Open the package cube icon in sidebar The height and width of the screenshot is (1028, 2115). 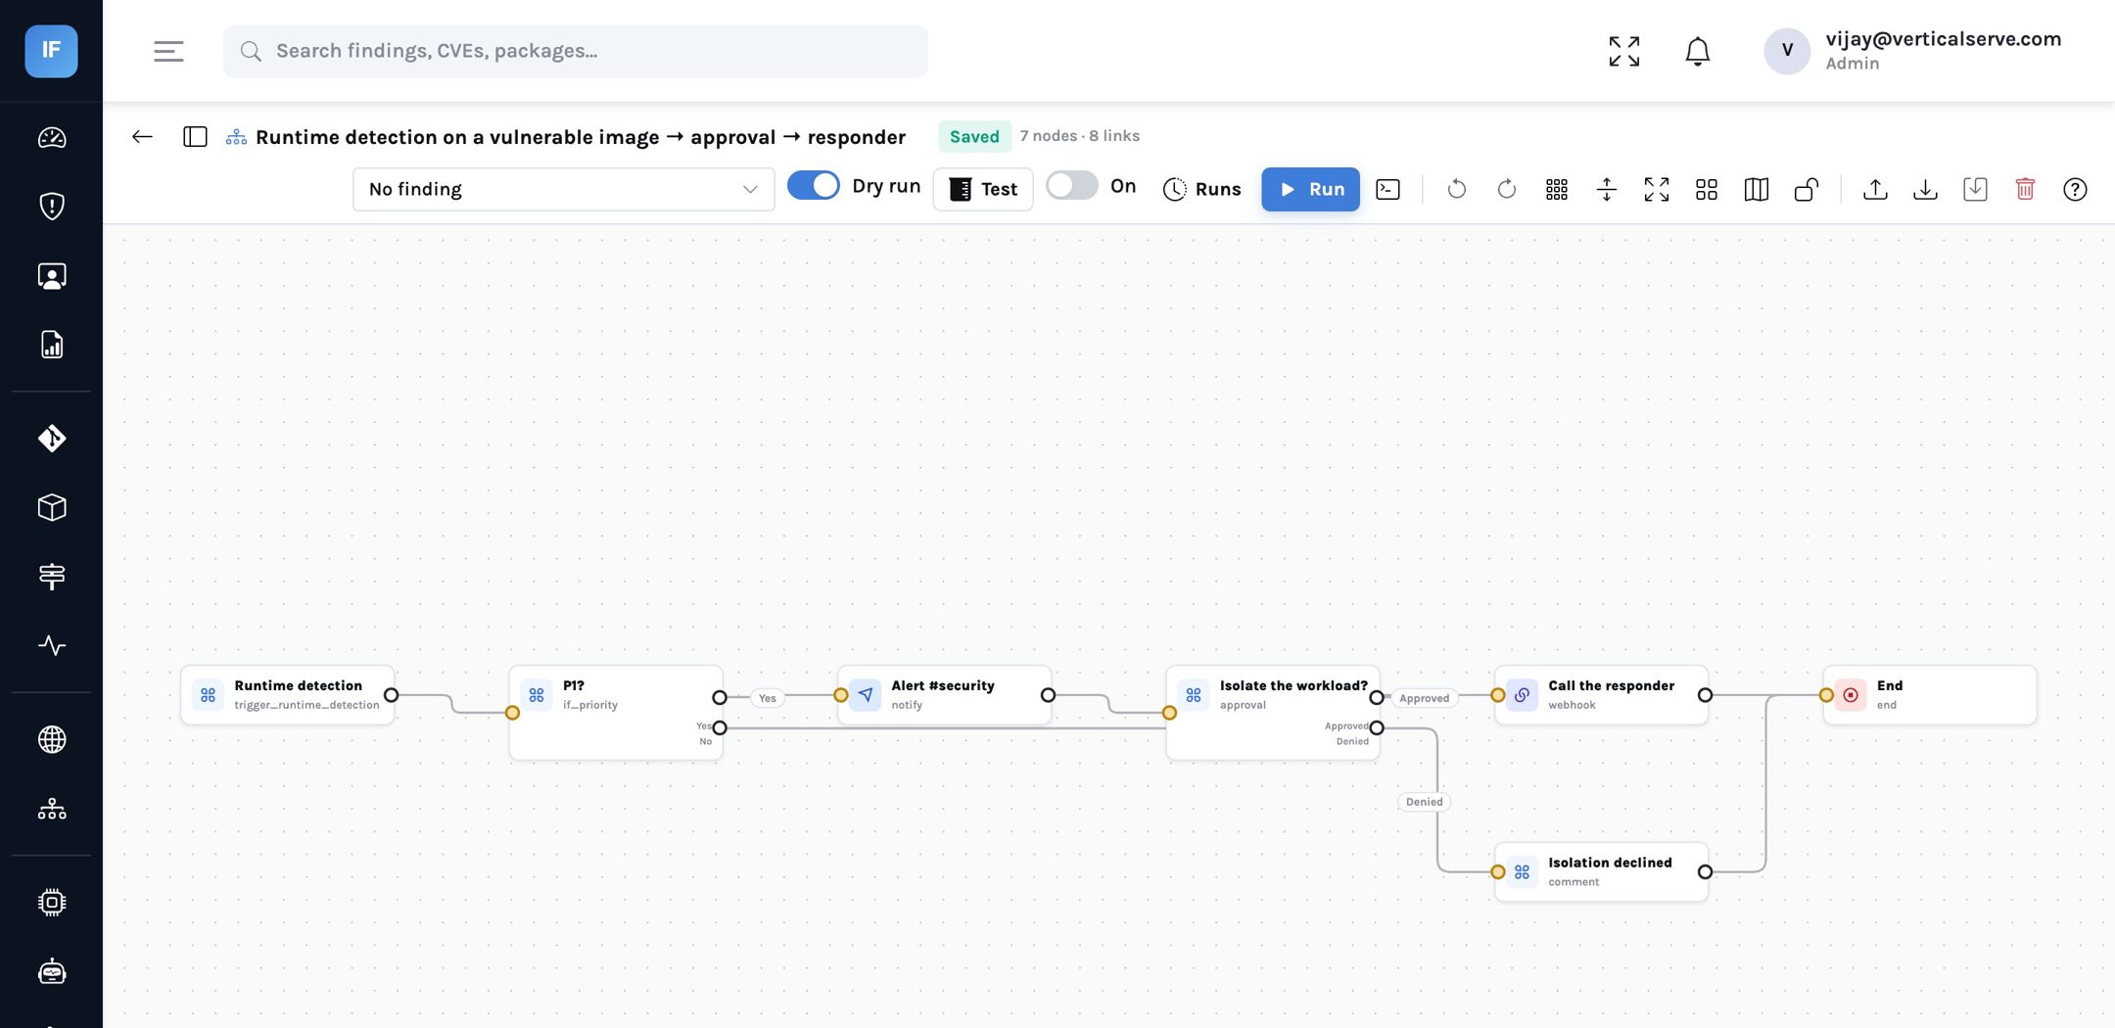pos(52,507)
